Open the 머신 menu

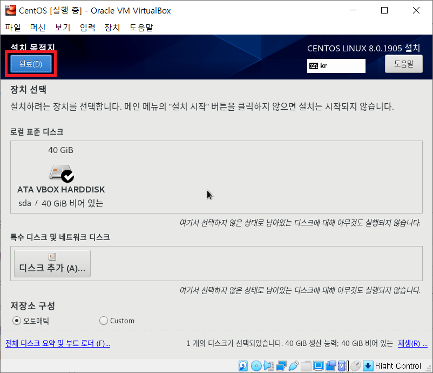coord(38,28)
